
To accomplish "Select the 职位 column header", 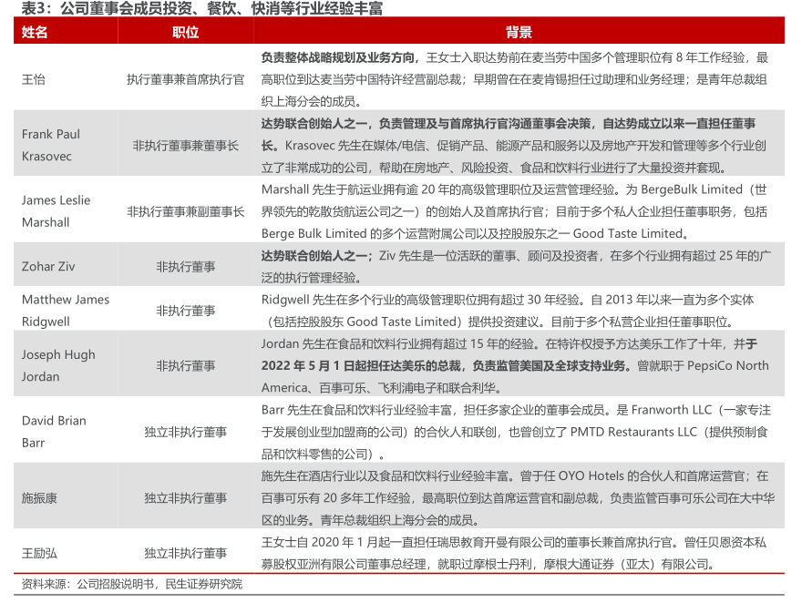I will point(185,32).
